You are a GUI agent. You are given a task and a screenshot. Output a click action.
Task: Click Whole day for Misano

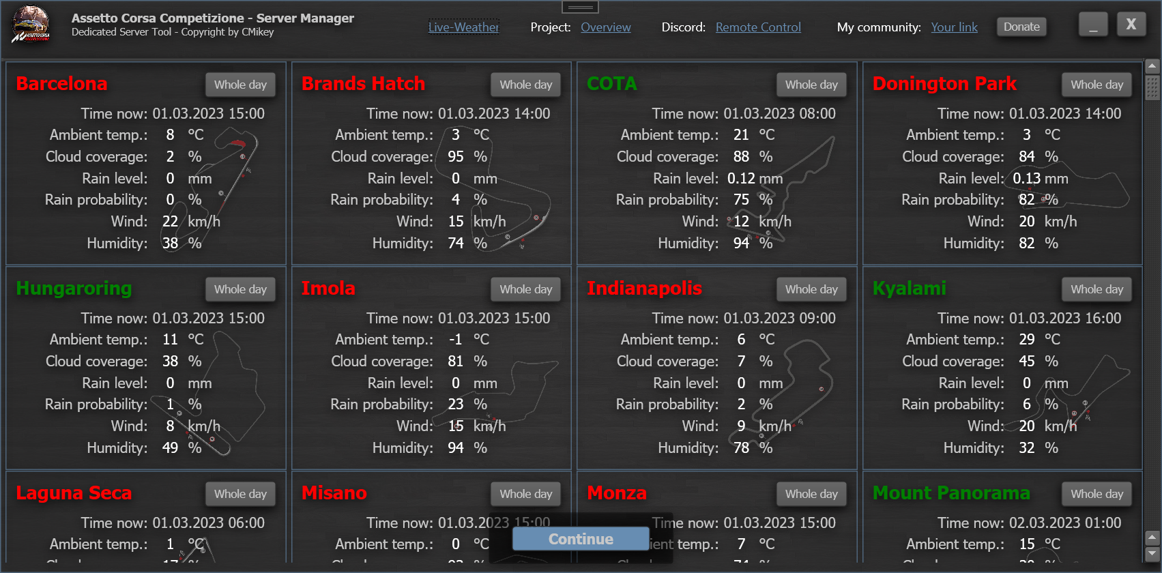pyautogui.click(x=526, y=494)
